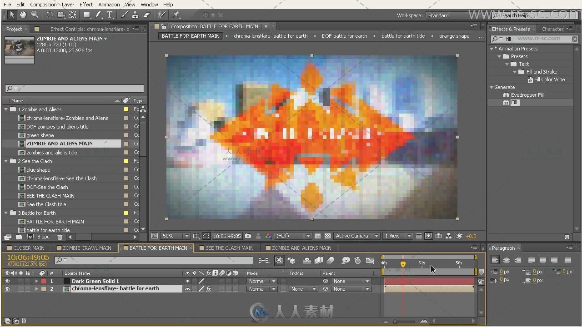The width and height of the screenshot is (582, 327).
Task: Open TrkMat None dropdown for layer 2
Action: click(x=303, y=289)
